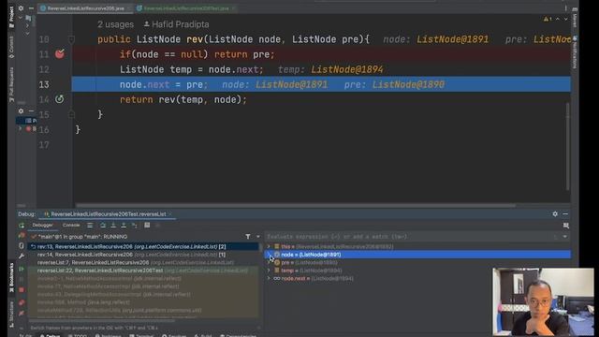
Task: Open Debug panel gear settings
Action: point(555,214)
